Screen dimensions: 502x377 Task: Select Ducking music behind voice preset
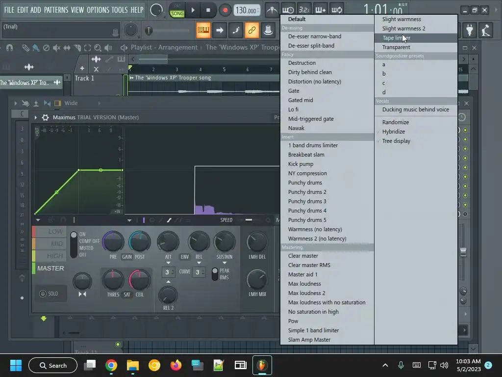pyautogui.click(x=416, y=109)
